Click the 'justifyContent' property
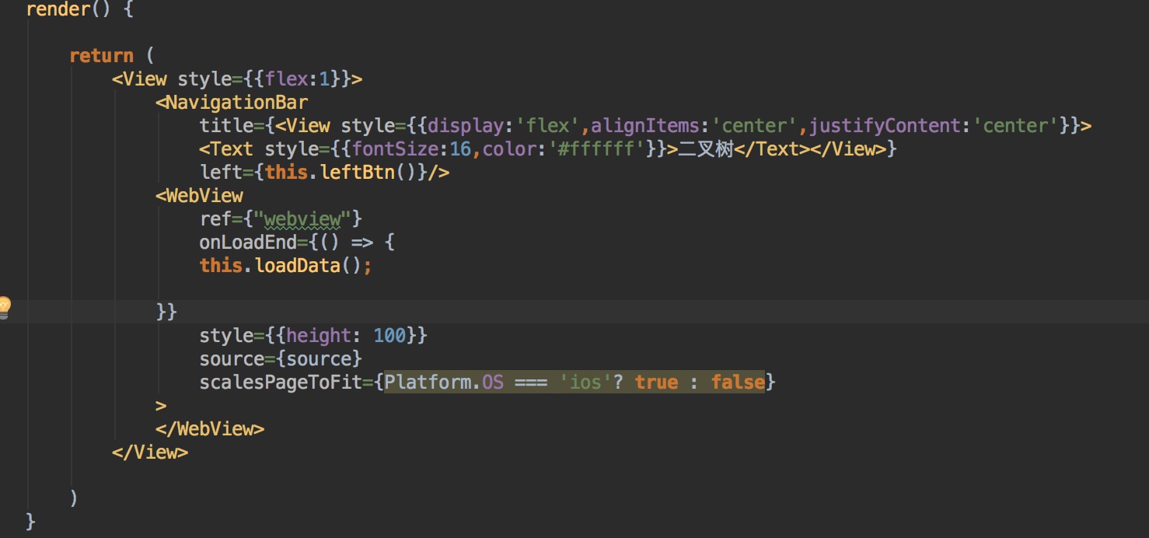The image size is (1149, 538). 885,126
